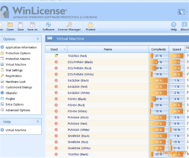Select the SHARK64 (White) row name

pyautogui.click(x=79, y=148)
